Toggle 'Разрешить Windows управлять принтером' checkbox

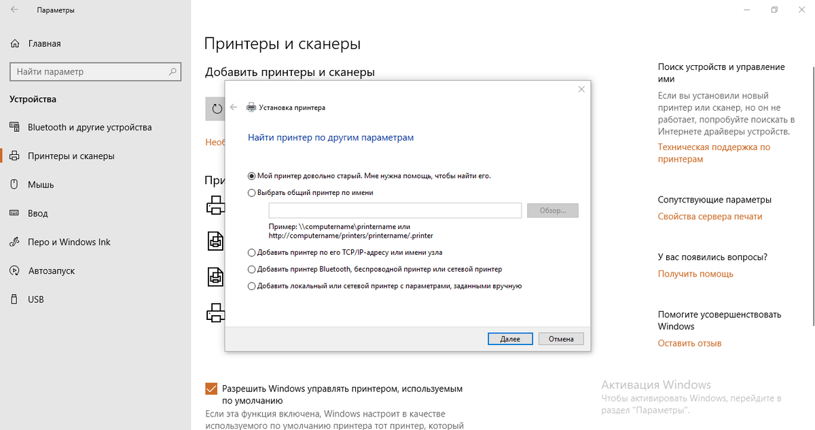[x=211, y=389]
